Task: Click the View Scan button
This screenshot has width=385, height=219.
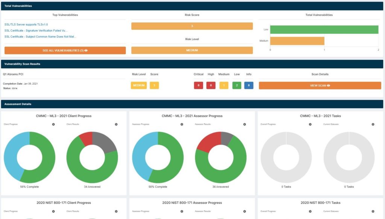Action: (x=320, y=86)
